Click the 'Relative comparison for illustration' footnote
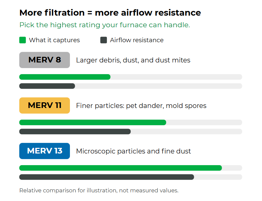The width and height of the screenshot is (262, 201). (x=99, y=190)
